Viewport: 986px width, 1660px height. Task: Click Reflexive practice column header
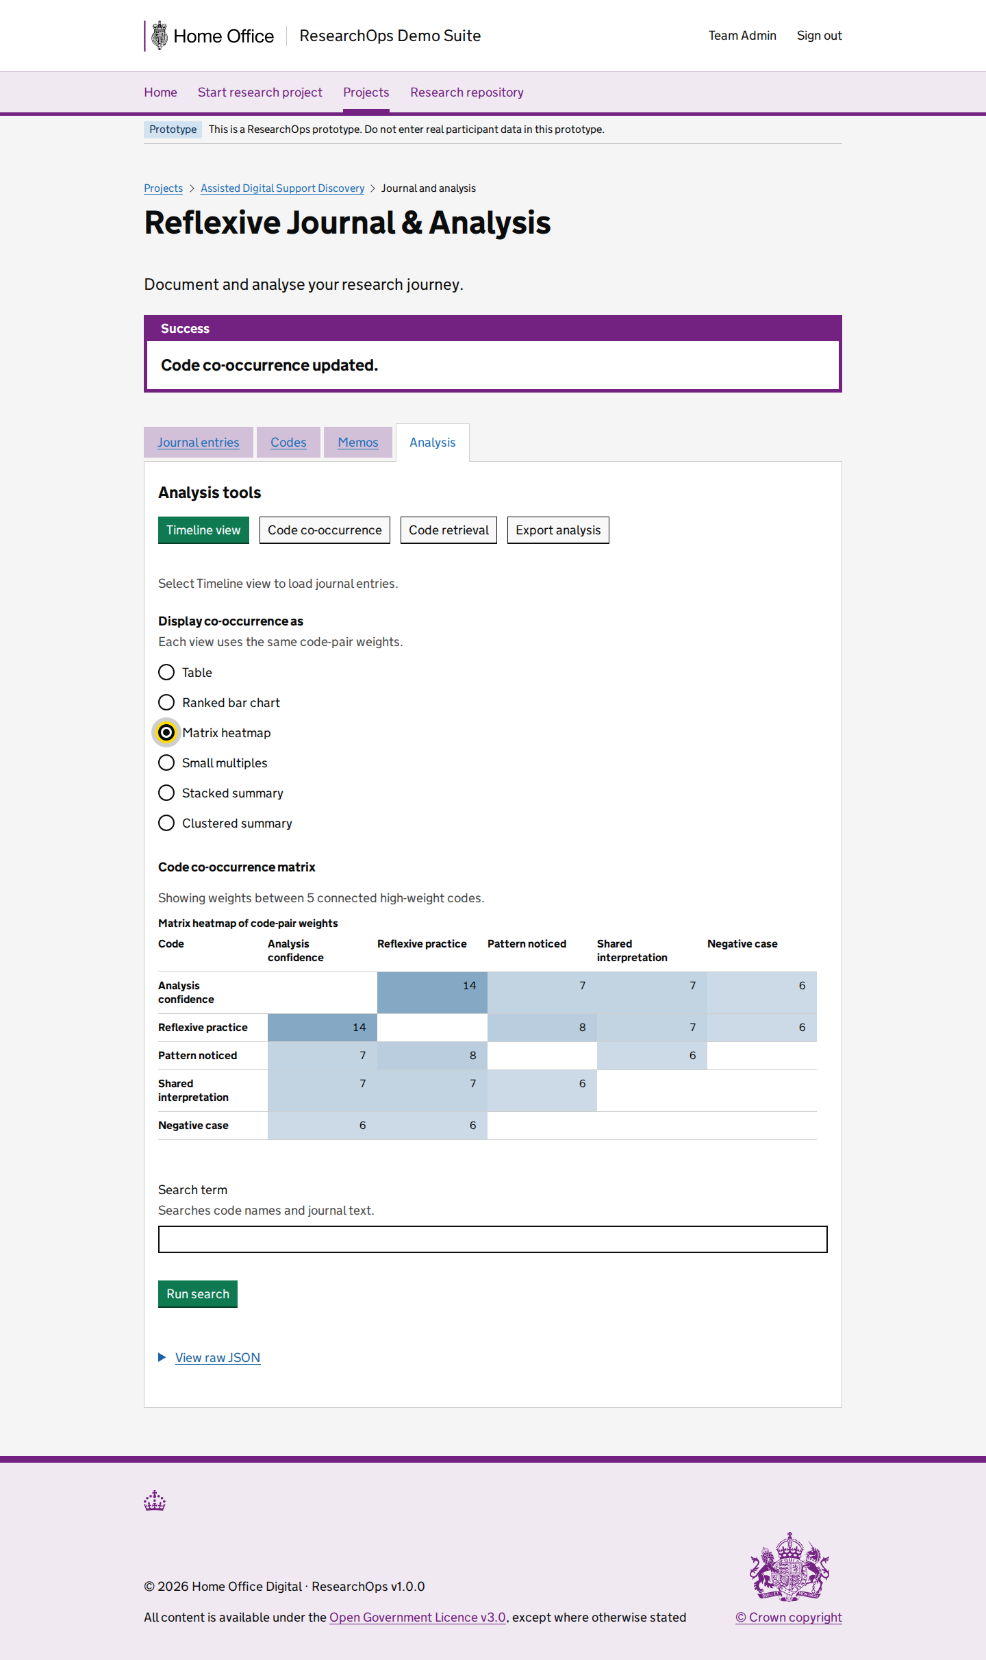[x=422, y=944]
